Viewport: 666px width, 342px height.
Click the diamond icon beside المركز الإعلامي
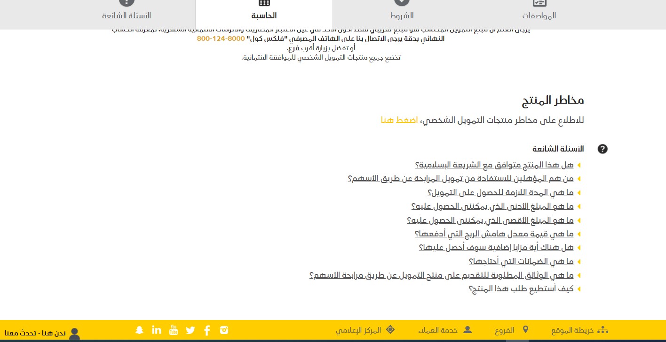click(390, 330)
